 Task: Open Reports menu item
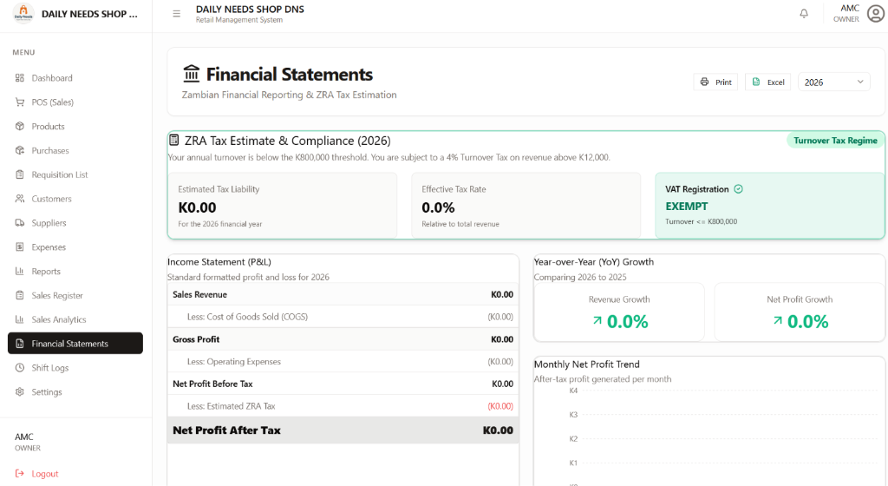(75, 272)
